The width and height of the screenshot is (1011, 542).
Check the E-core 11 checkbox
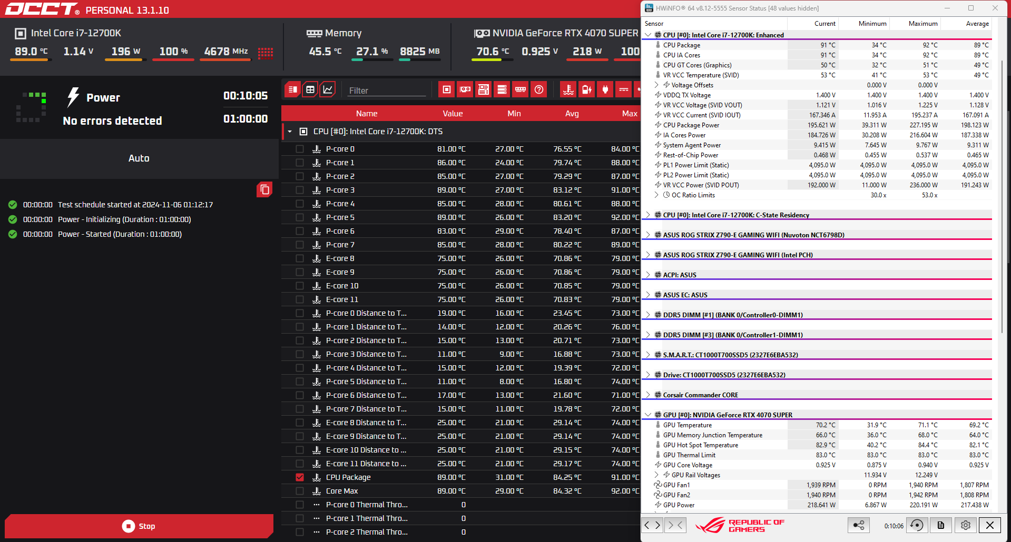click(300, 299)
